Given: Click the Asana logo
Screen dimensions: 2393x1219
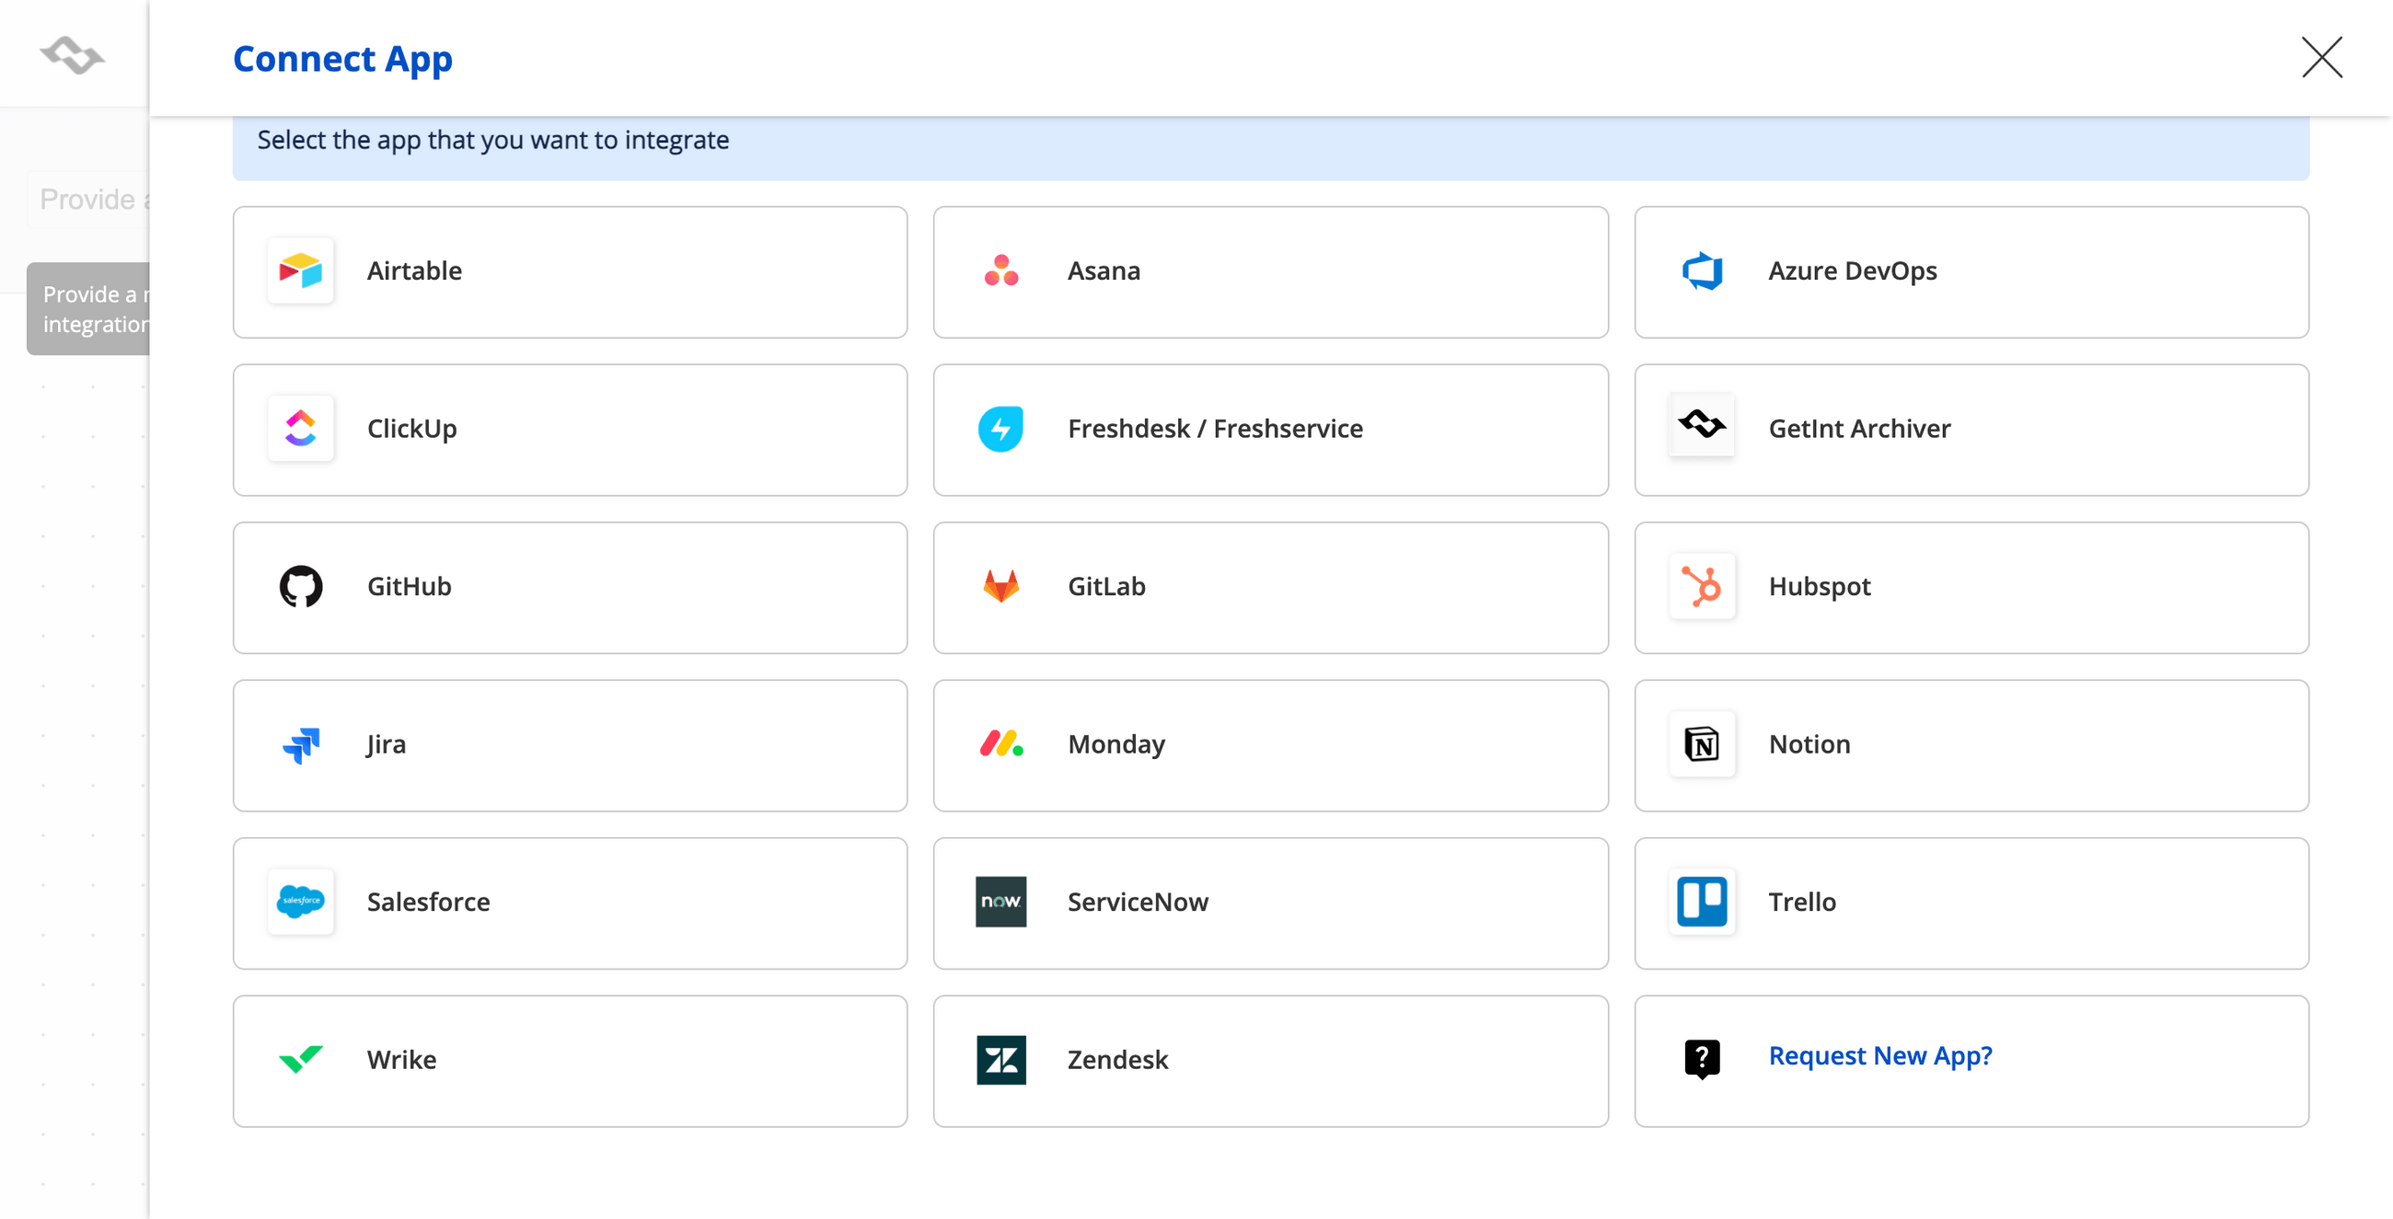Looking at the screenshot, I should (x=1000, y=271).
